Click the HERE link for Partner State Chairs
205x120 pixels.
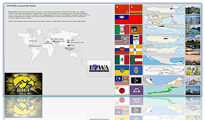tap(58, 21)
